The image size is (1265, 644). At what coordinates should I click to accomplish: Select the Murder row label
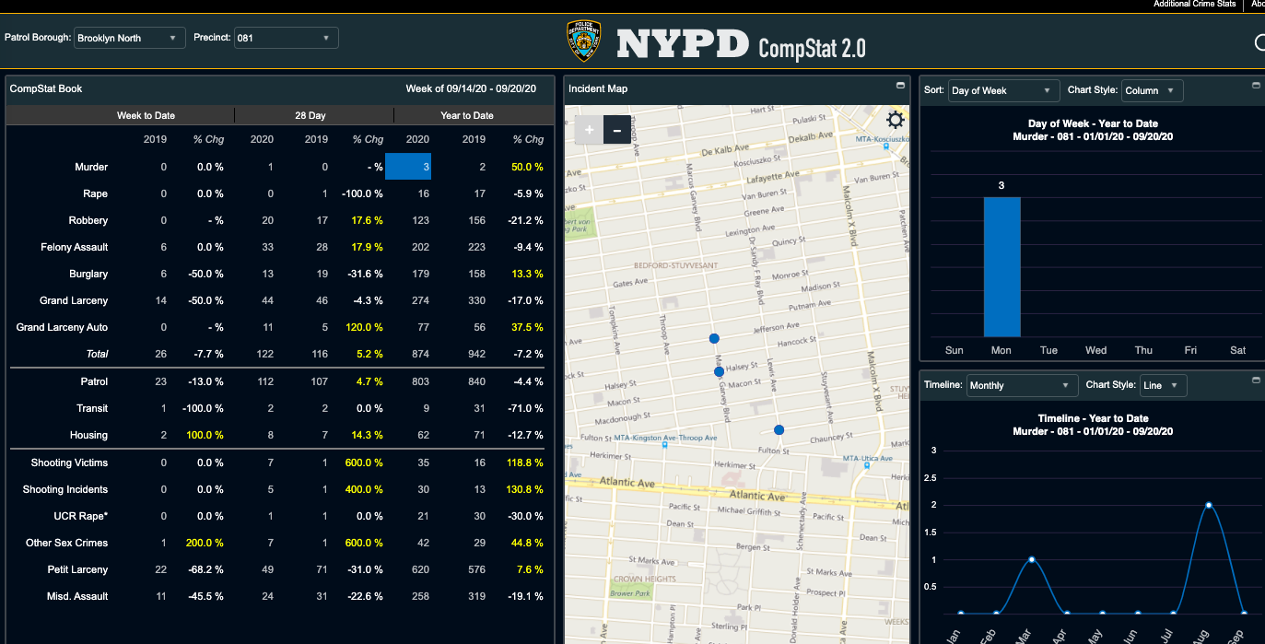[91, 167]
